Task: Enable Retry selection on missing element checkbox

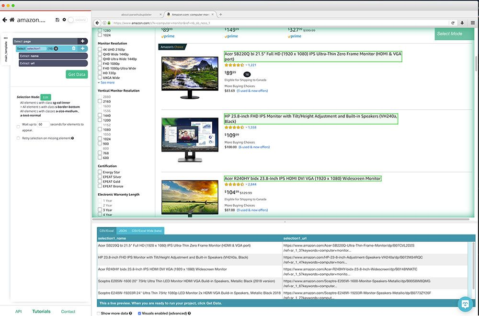Action: 18,138
